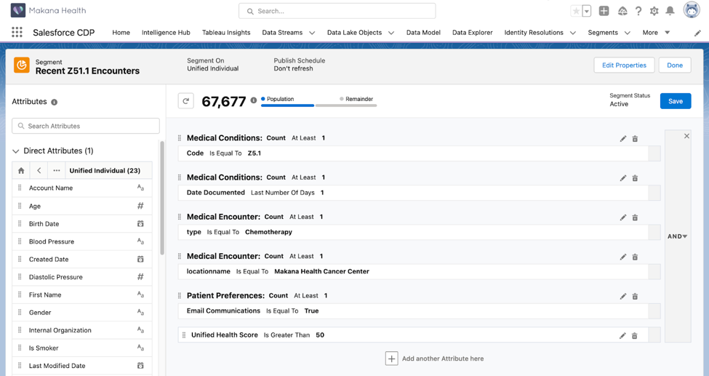Edit the Medical Conditions Code rule
This screenshot has width=709, height=376.
[x=622, y=139]
